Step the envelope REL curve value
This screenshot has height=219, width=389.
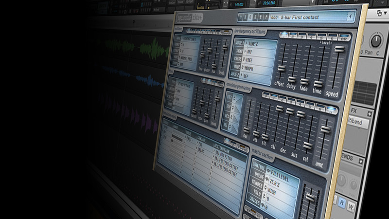(229, 126)
